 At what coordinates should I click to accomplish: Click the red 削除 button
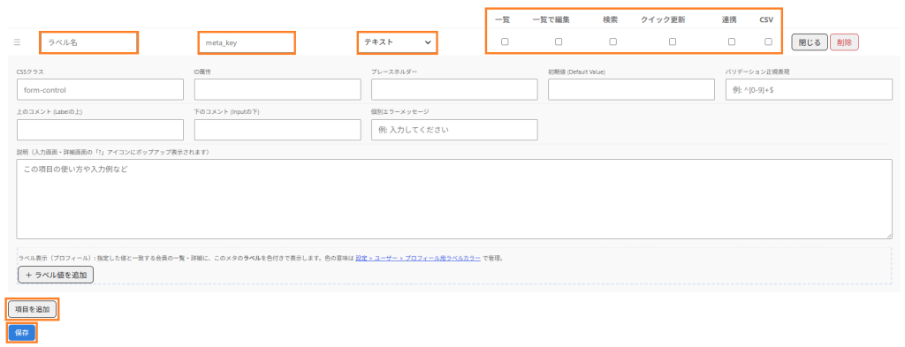(x=844, y=42)
